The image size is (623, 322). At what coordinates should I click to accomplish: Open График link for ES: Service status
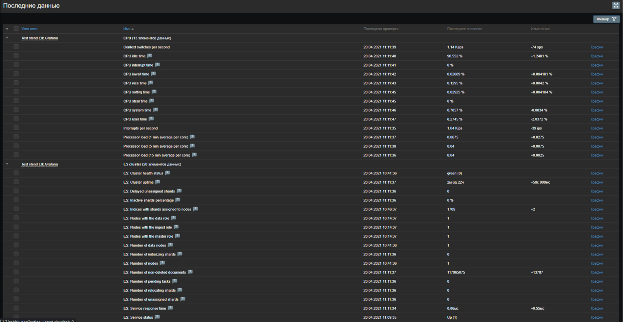pos(597,317)
